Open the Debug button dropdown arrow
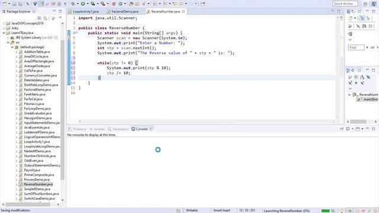 tap(78, 4)
